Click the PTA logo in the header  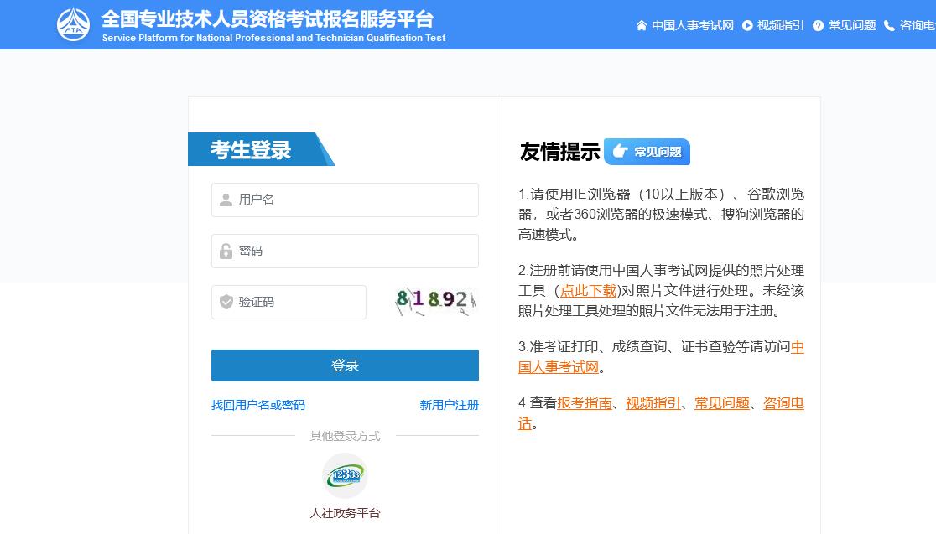tap(74, 24)
